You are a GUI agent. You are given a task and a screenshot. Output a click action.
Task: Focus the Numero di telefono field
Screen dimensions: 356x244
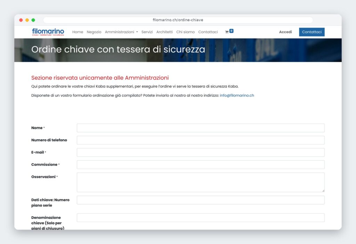click(x=201, y=140)
